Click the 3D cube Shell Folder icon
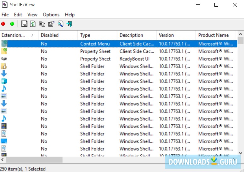 tap(4, 81)
